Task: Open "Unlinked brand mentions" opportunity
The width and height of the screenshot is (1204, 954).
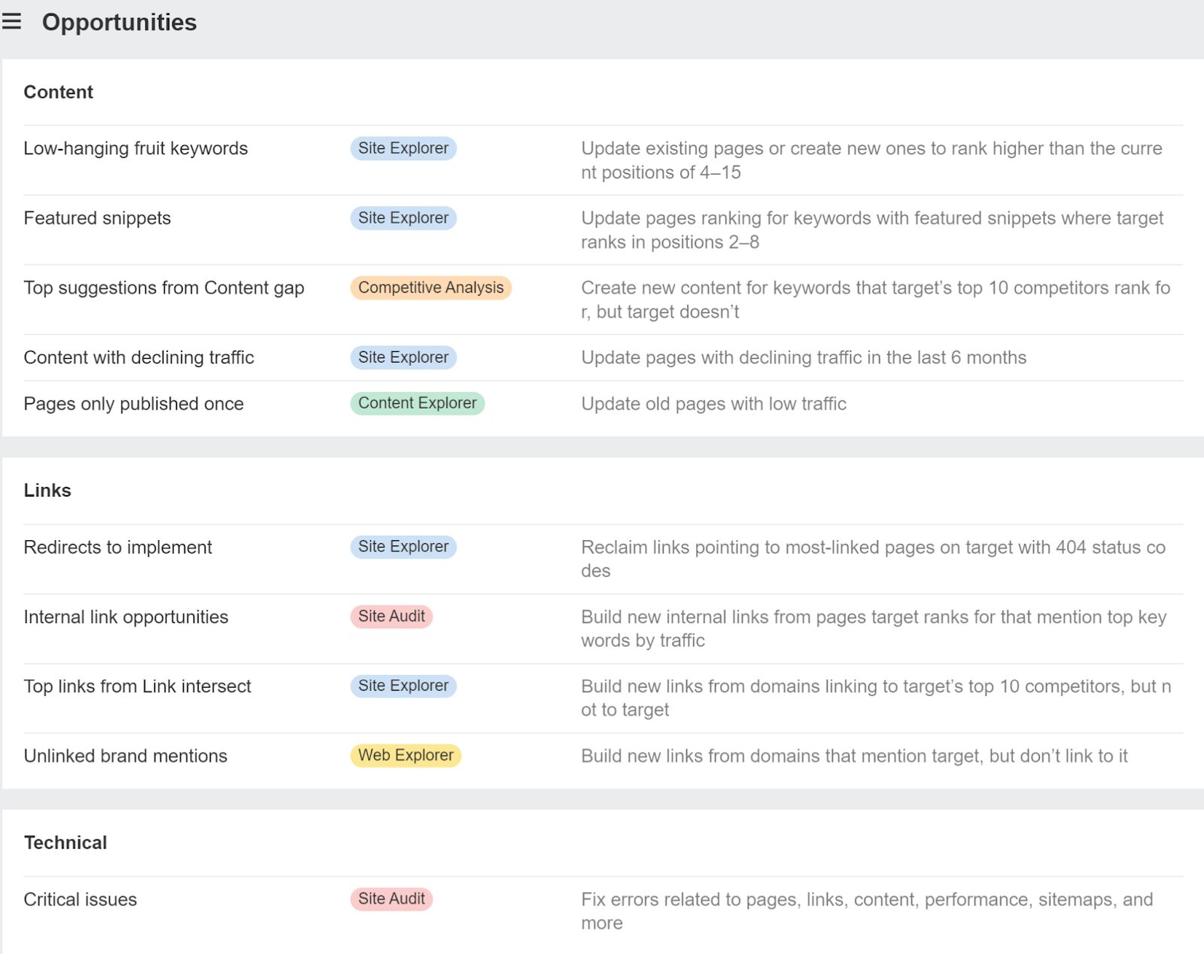Action: pyautogui.click(x=125, y=755)
